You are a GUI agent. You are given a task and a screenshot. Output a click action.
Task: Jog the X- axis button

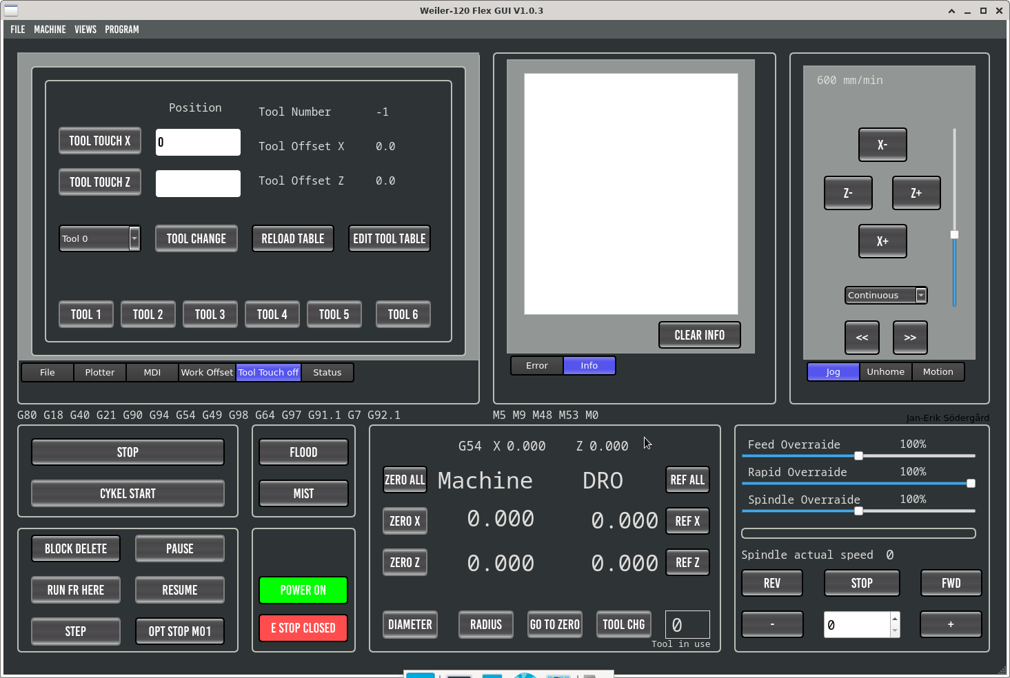coord(882,145)
